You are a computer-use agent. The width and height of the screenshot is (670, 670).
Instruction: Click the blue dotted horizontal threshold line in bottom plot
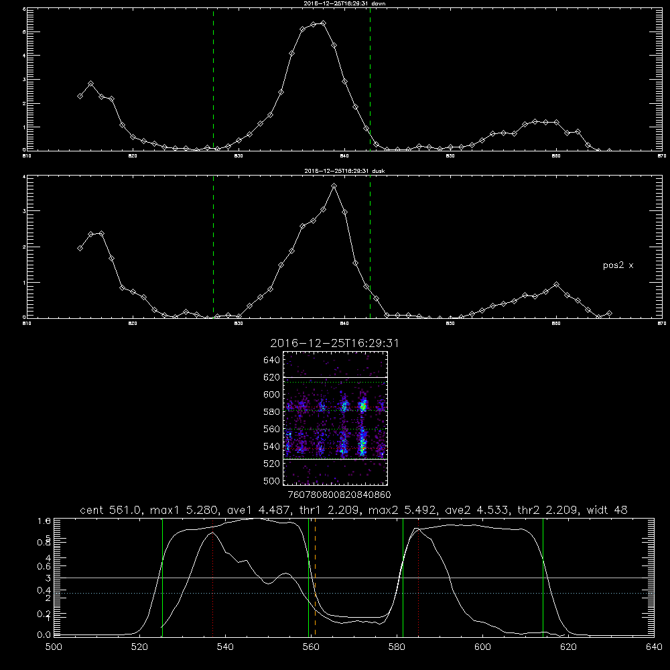tap(354, 593)
